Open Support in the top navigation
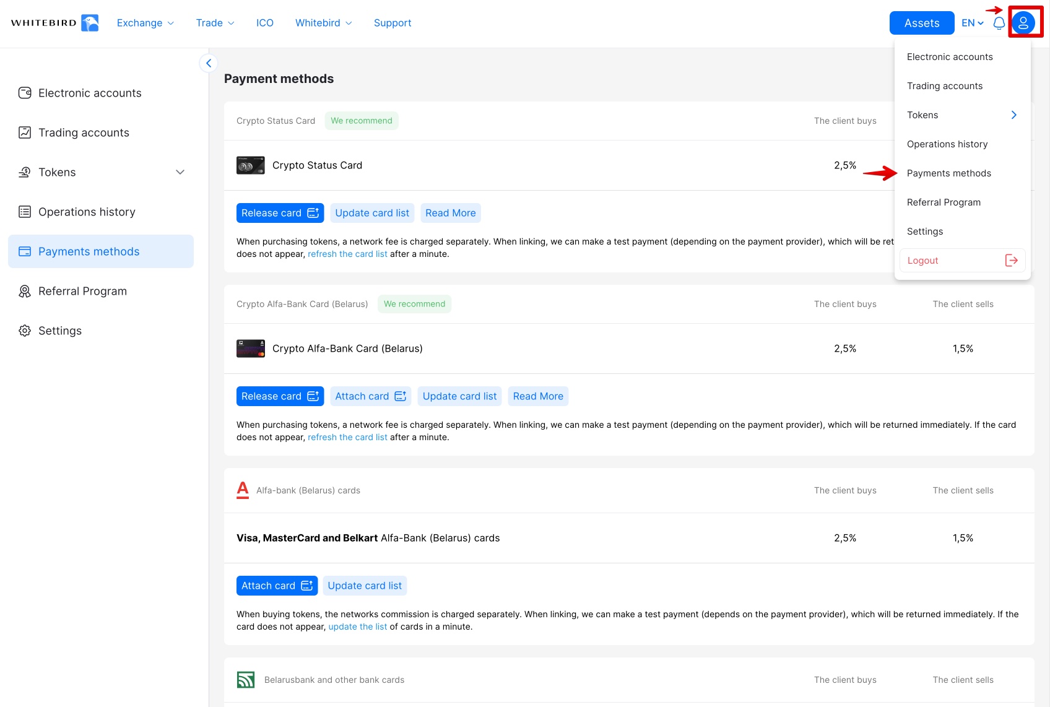The image size is (1050, 707). 393,23
